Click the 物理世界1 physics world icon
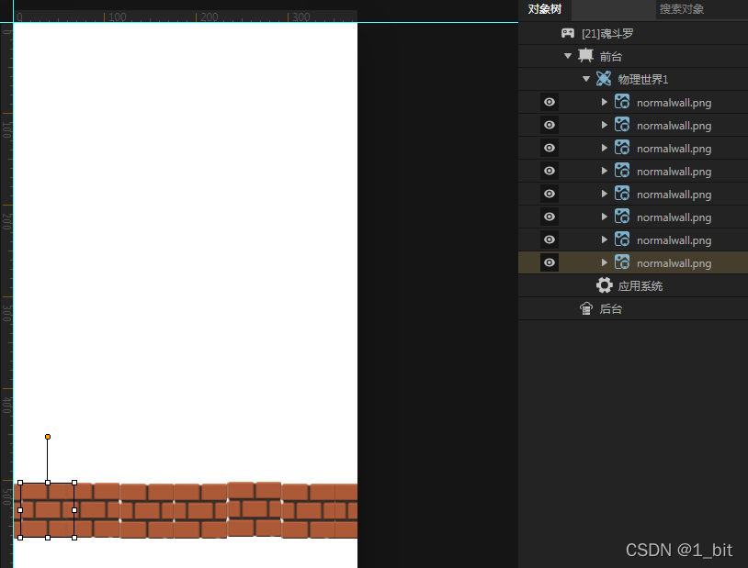 coord(604,79)
